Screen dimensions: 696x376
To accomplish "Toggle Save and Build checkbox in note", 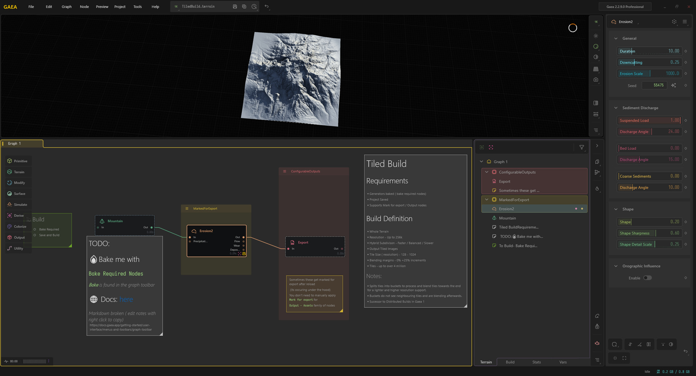I will pos(35,235).
